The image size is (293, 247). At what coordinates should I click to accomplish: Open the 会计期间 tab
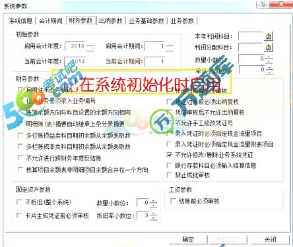[x=51, y=21]
